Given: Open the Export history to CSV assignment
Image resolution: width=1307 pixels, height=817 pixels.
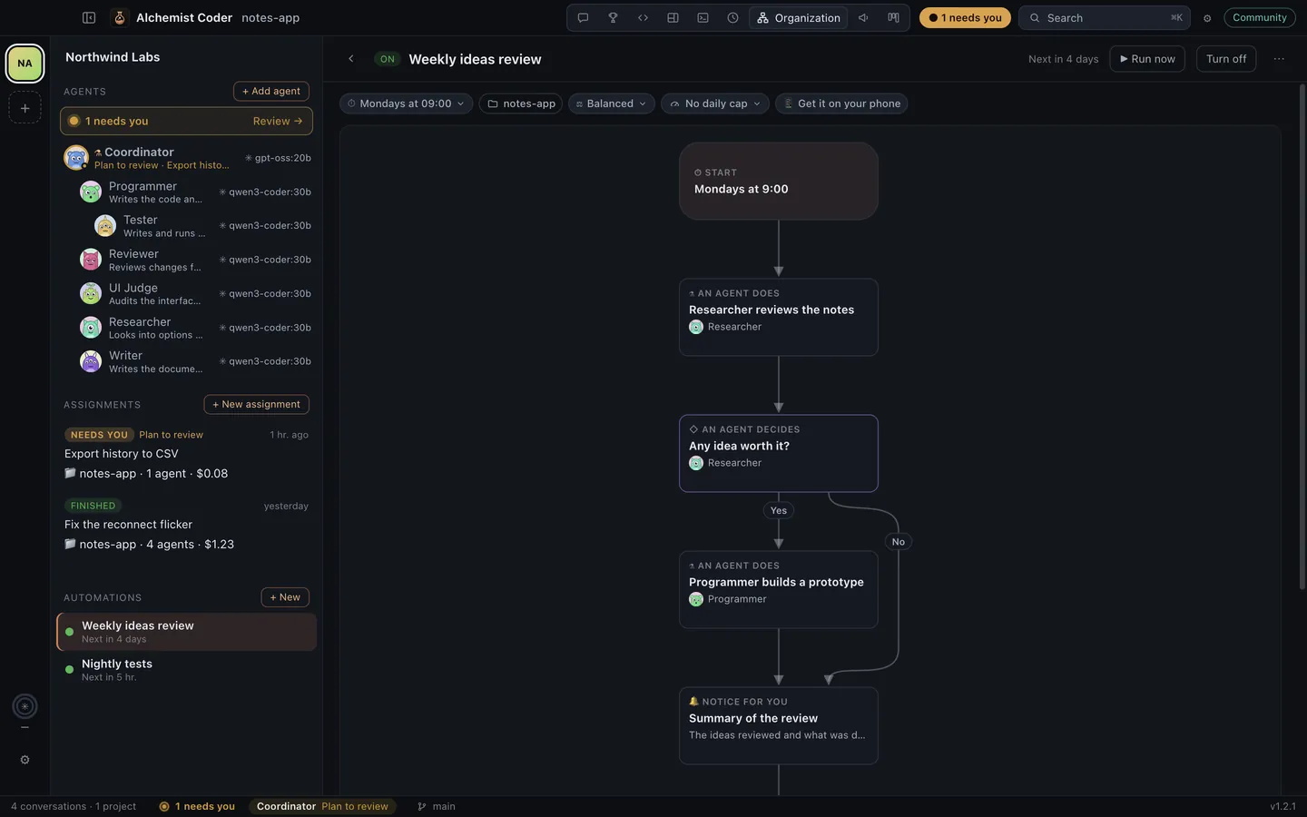Looking at the screenshot, I should click(x=186, y=454).
